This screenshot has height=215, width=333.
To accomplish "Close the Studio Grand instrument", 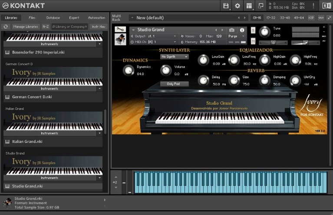I will 324,27.
